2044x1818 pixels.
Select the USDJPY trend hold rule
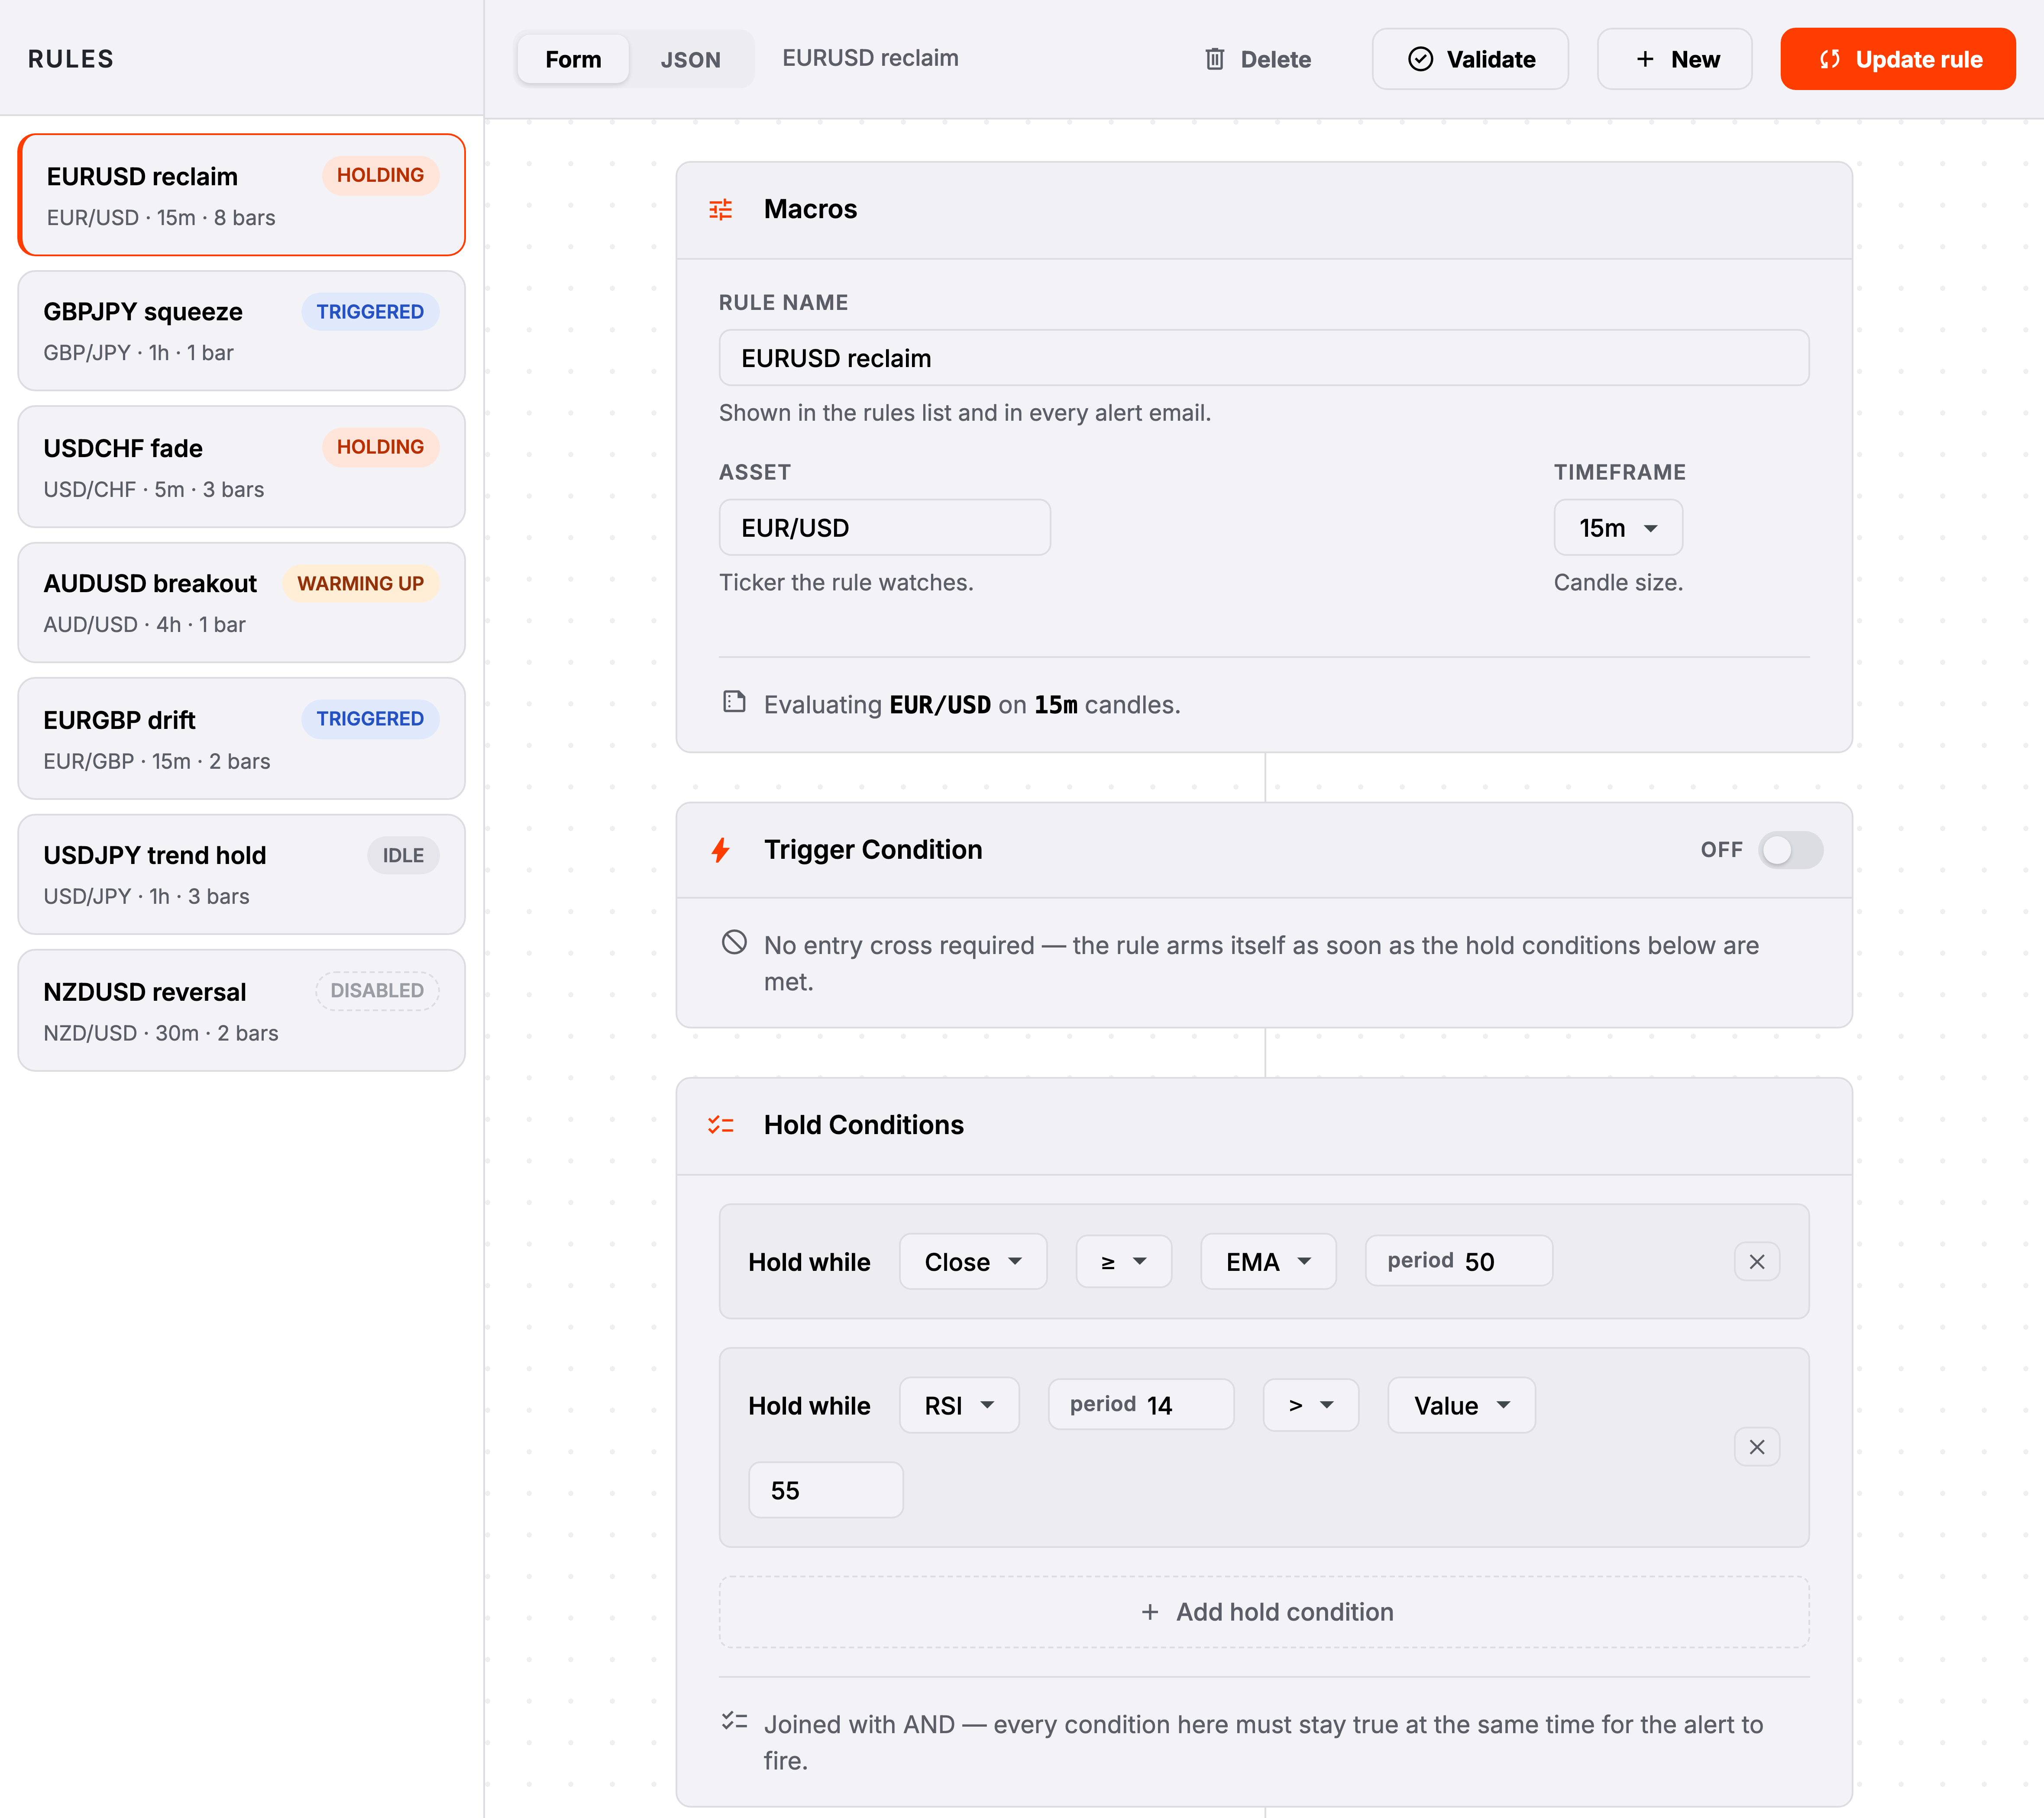242,874
